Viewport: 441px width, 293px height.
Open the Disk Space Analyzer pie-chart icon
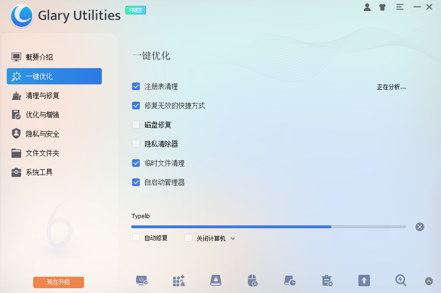pos(290,281)
